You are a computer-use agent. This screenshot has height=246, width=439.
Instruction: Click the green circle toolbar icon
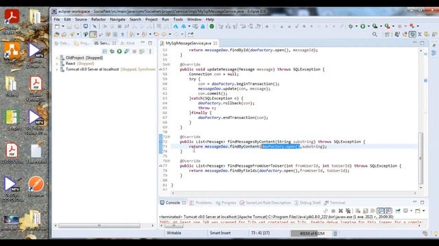coord(212,26)
